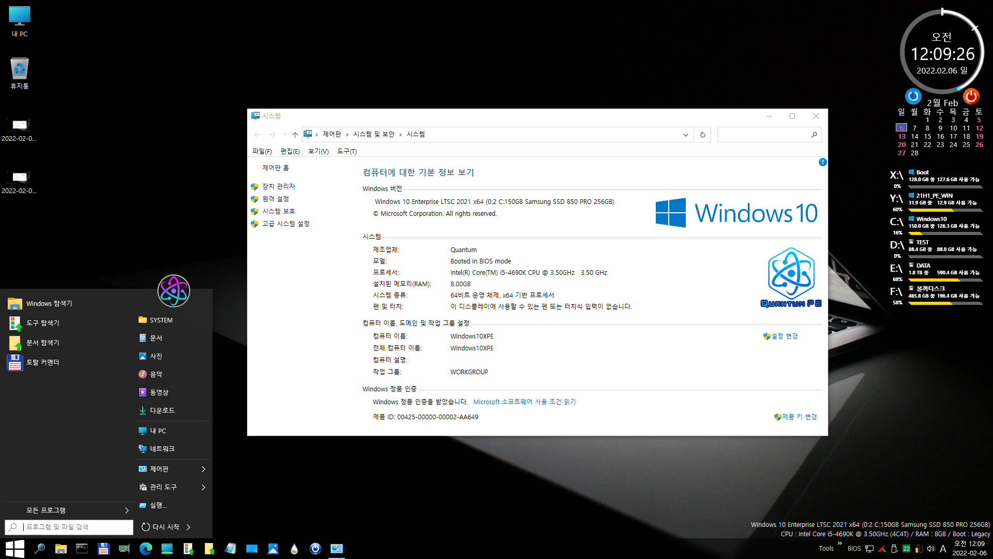Open the Start button on the taskbar

pyautogui.click(x=14, y=549)
